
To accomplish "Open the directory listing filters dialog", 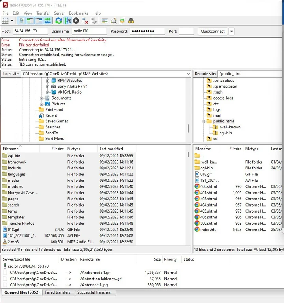I will click(105, 21).
